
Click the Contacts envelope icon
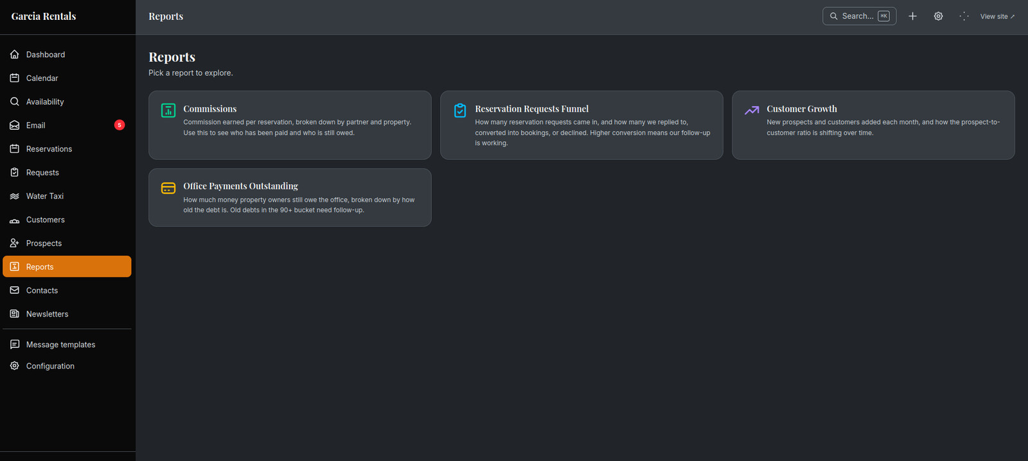(x=14, y=290)
